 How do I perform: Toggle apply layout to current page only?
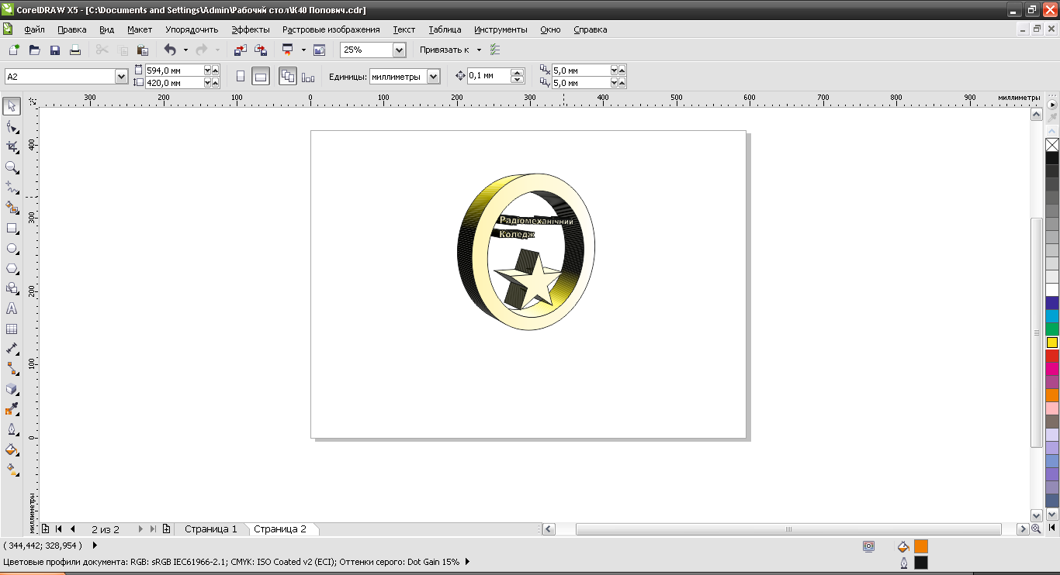coord(308,77)
